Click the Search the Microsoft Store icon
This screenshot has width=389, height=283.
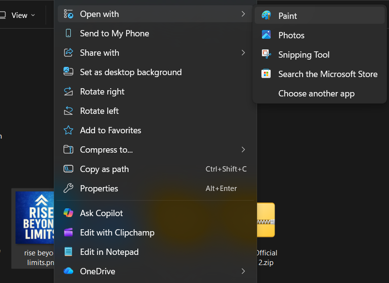266,74
